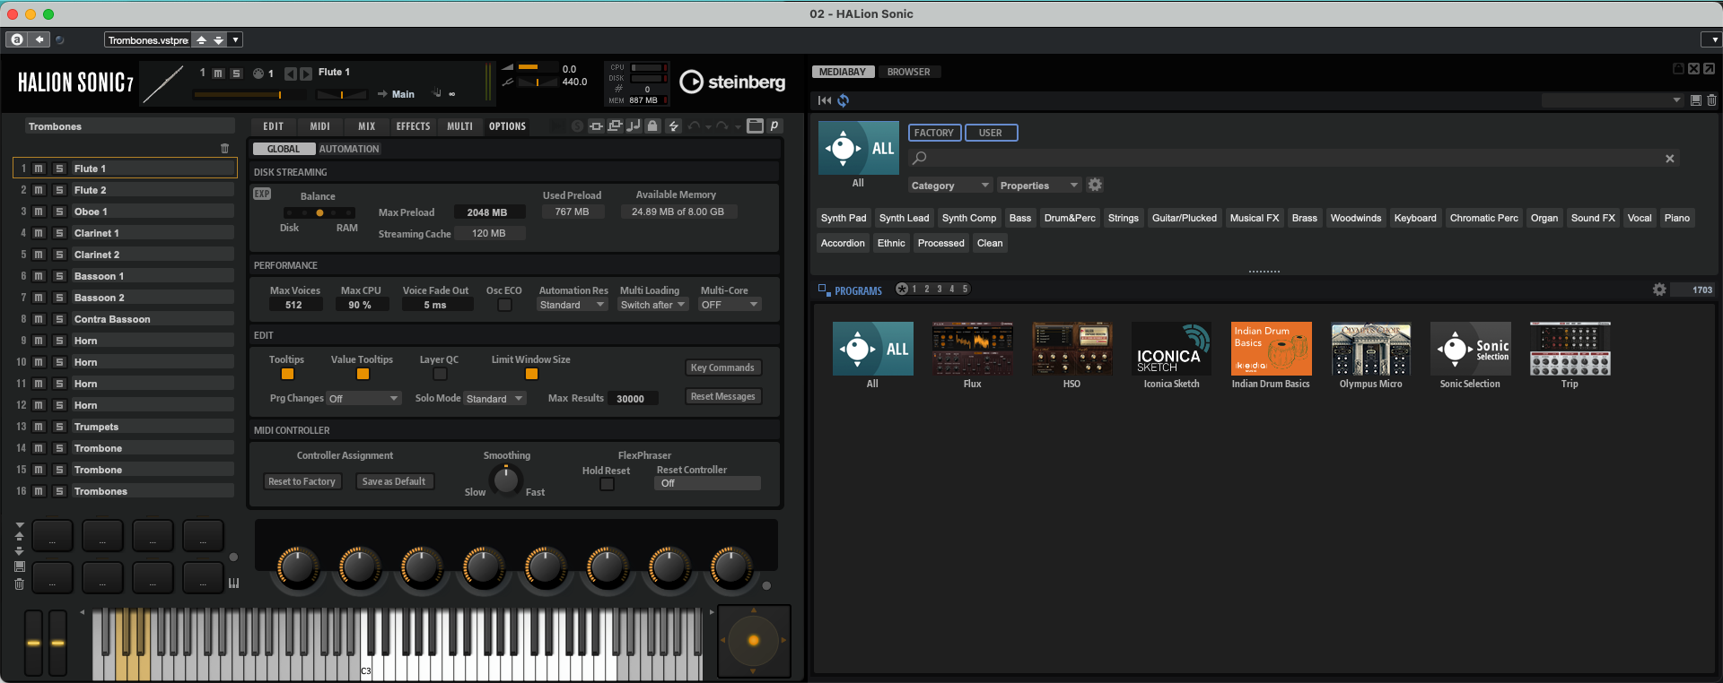Mute the Trumpets slot
The image size is (1723, 683).
39,427
